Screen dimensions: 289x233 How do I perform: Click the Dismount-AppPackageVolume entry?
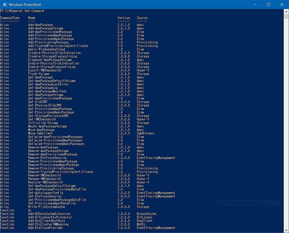(50, 60)
